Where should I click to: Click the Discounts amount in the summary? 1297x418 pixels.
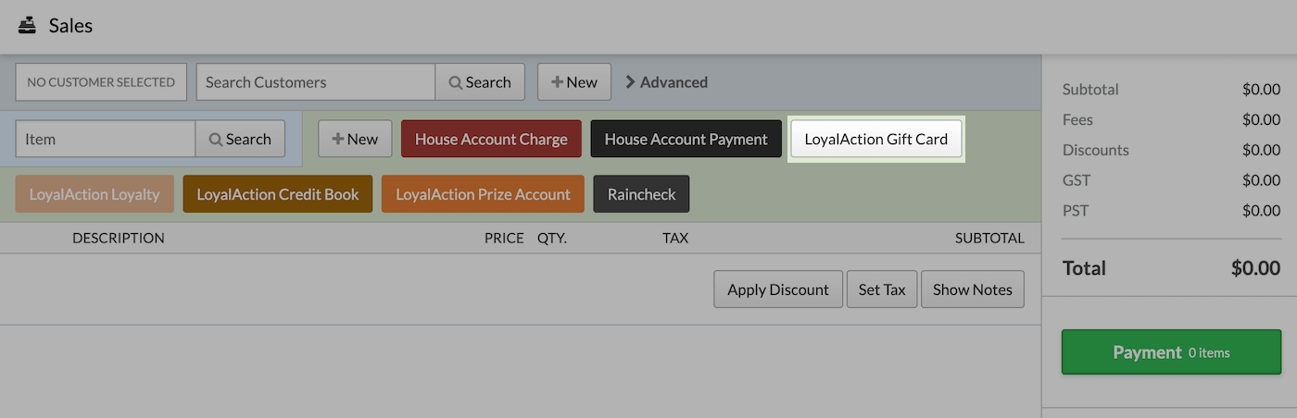1261,150
